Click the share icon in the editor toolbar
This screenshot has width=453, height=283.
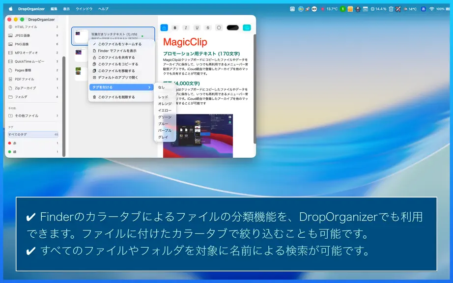pyautogui.click(x=164, y=28)
